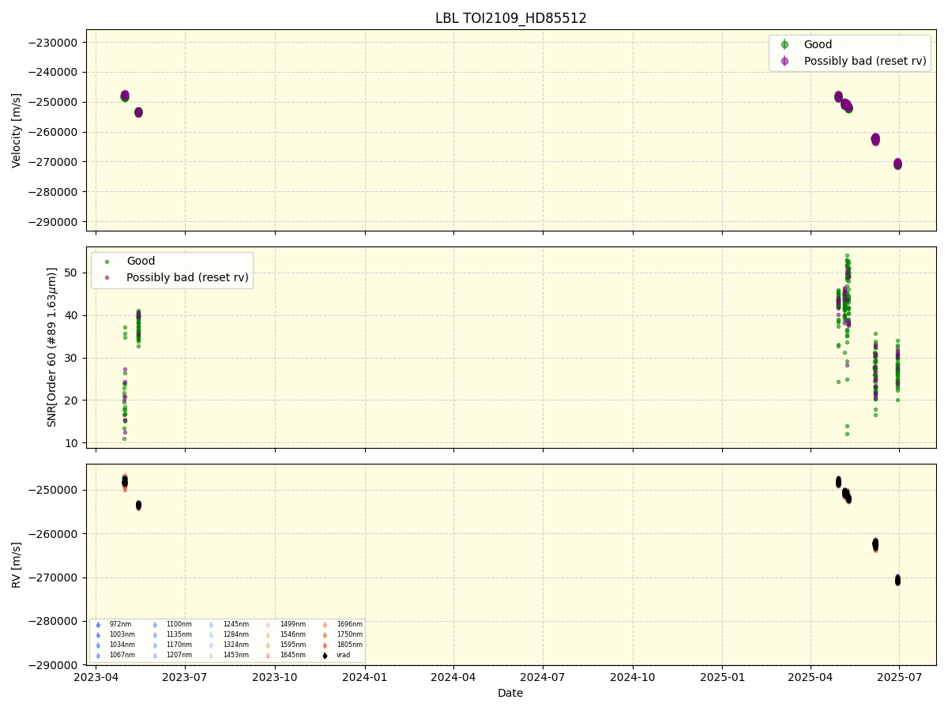Click the 2023-07 date tick label

click(185, 677)
